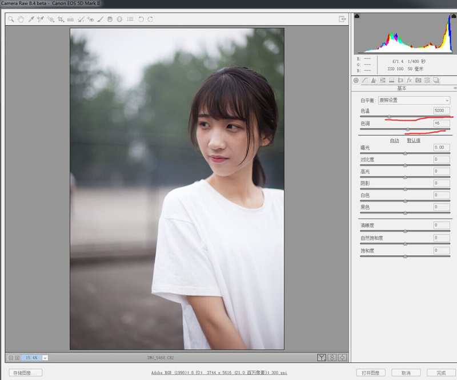Select the Hand tool
Viewport: 457px width, 380px height.
point(21,19)
